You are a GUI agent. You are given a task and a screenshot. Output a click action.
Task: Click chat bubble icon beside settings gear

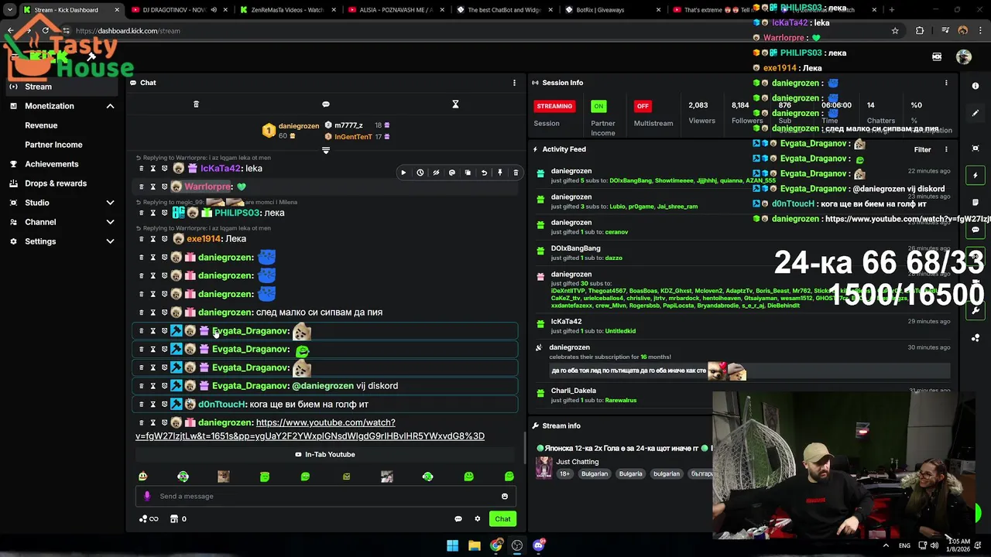point(458,519)
